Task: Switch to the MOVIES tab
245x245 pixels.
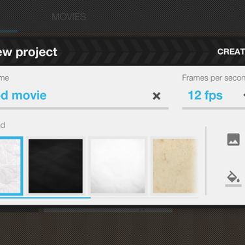Action: click(69, 17)
